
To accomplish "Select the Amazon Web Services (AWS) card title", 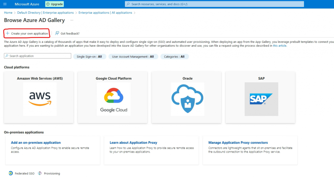I will (x=40, y=78).
